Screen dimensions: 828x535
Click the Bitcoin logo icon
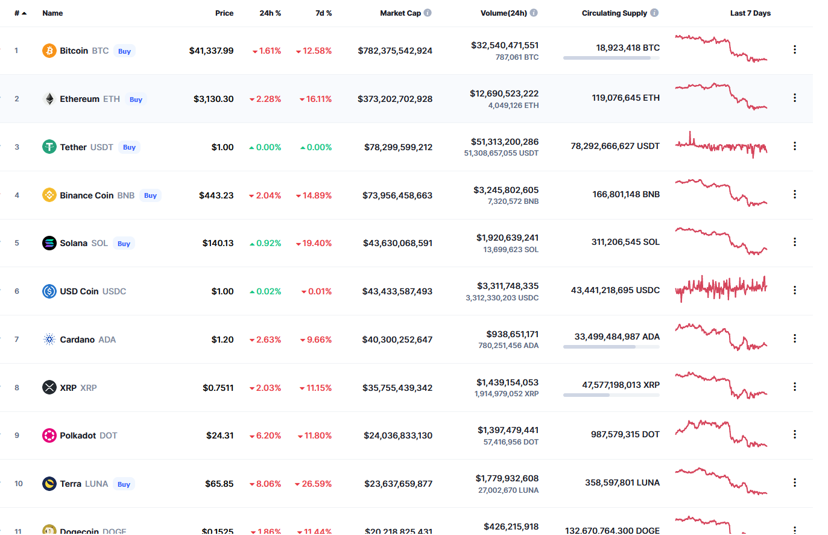(49, 51)
